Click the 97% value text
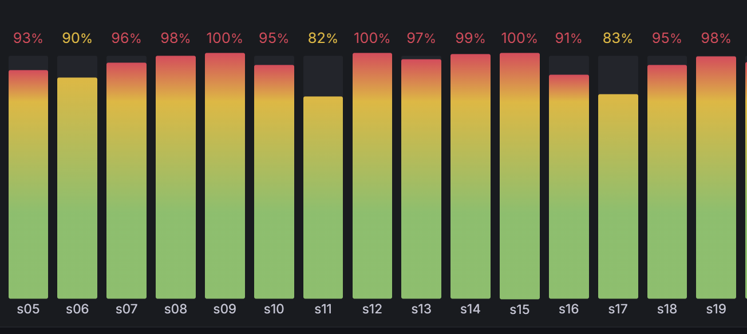Viewport: 747px width, 334px height. coord(421,38)
